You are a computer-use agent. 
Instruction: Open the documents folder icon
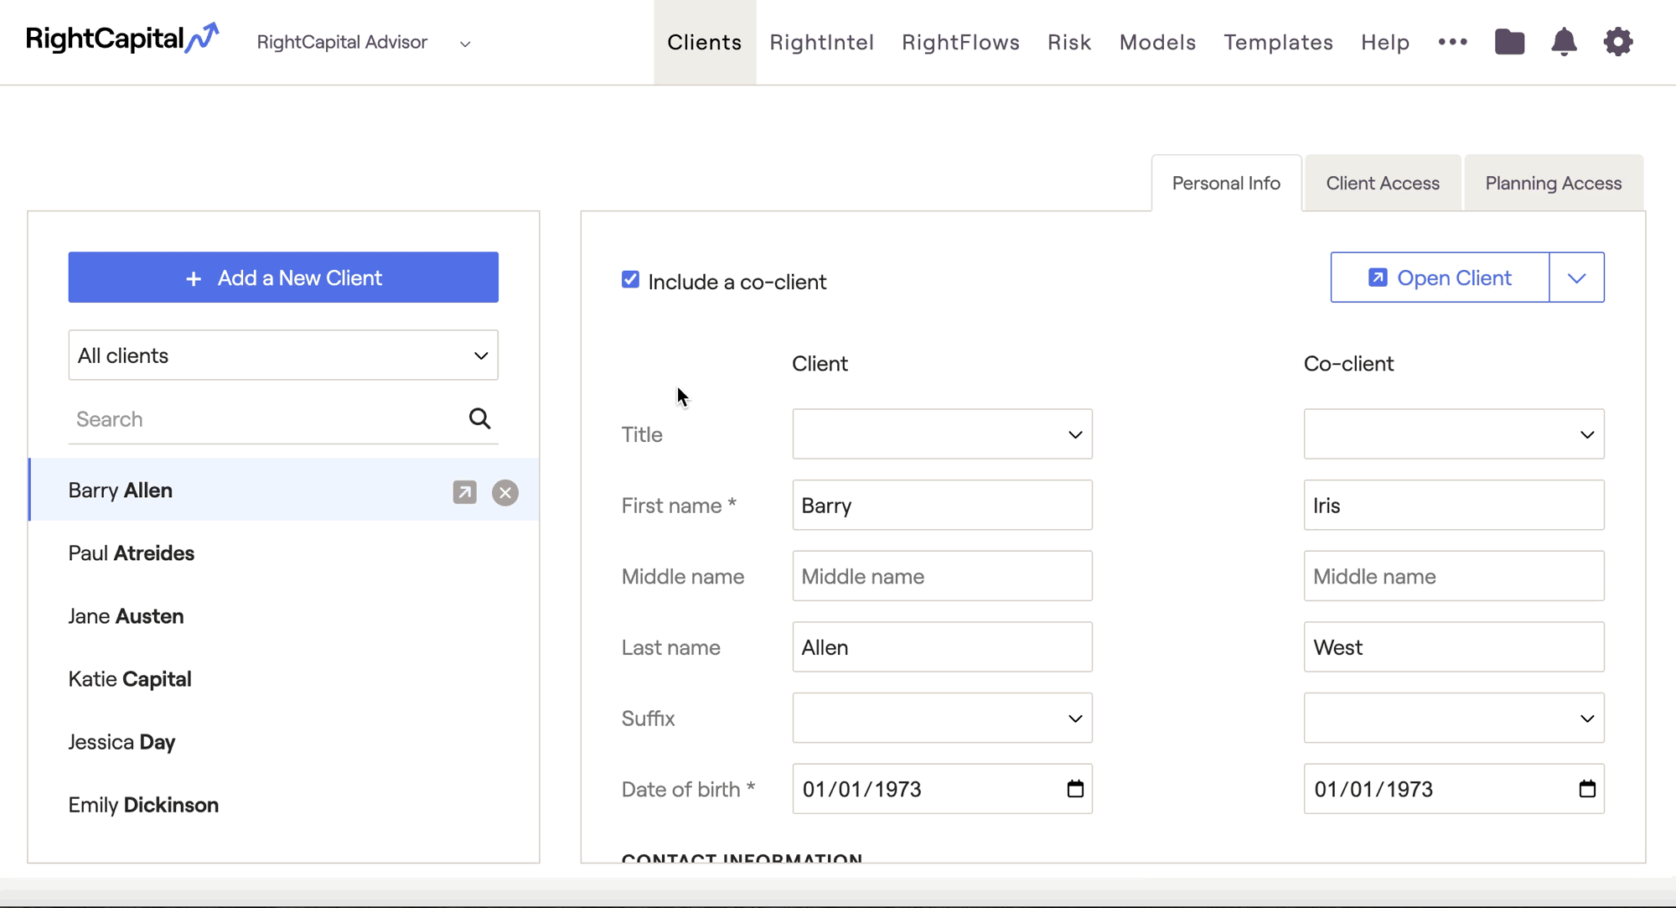(1509, 41)
